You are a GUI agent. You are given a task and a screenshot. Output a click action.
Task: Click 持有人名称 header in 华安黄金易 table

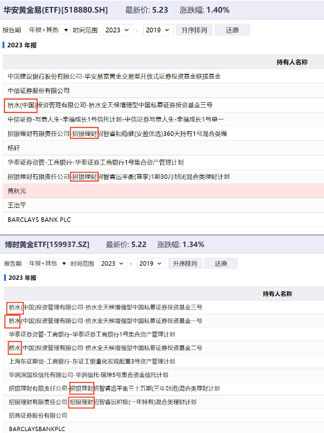(x=292, y=62)
